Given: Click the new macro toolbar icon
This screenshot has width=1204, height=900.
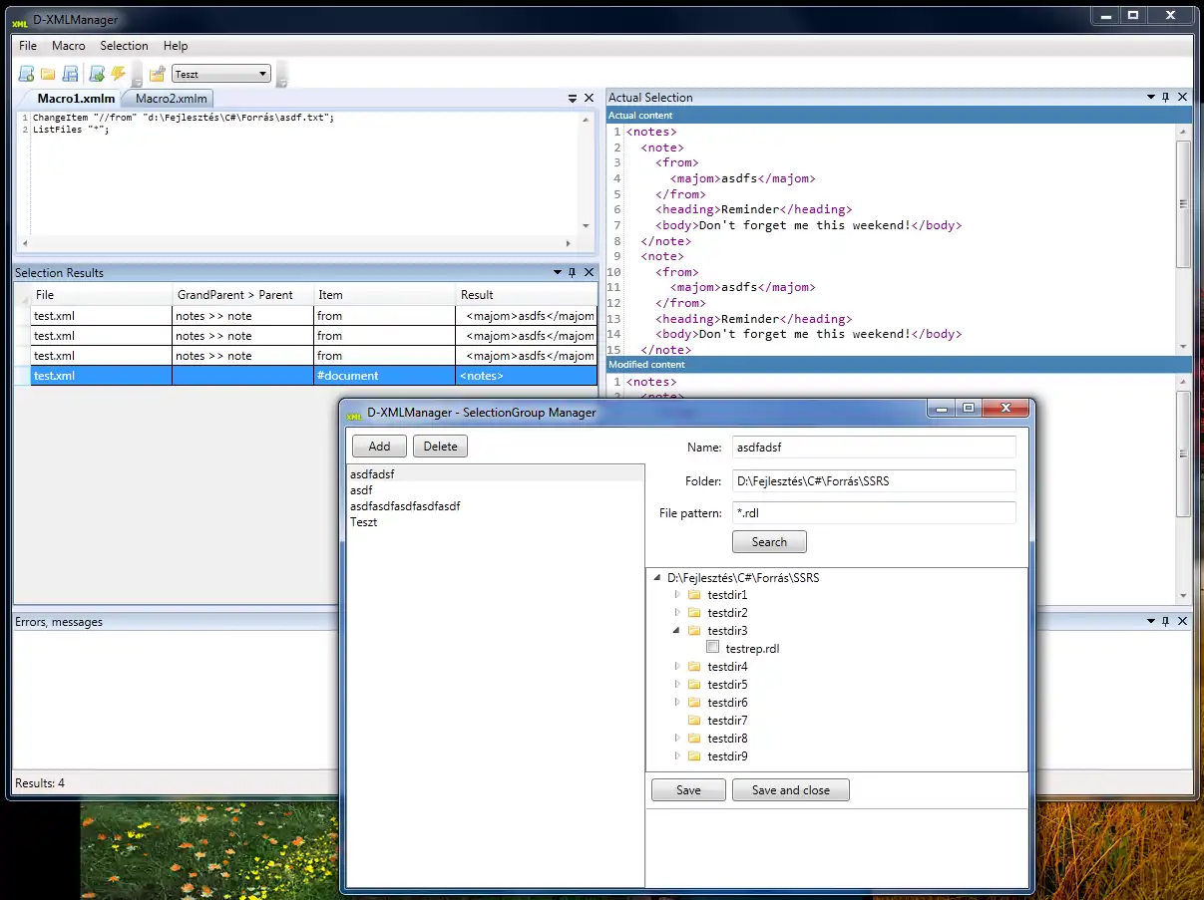Looking at the screenshot, I should click(x=26, y=74).
